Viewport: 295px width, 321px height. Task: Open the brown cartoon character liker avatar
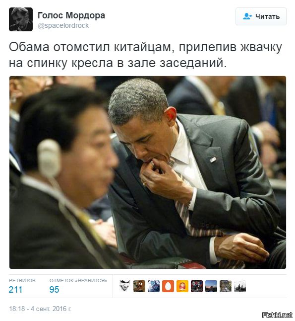[x=139, y=286]
